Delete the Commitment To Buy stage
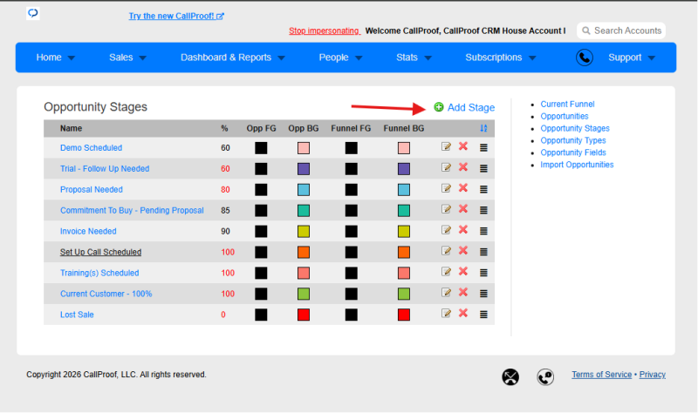 coord(463,209)
